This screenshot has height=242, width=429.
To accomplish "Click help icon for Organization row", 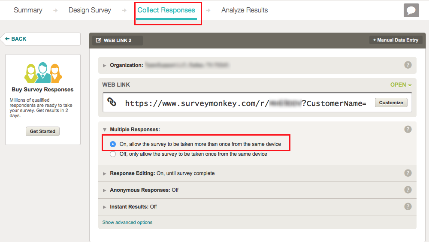I will (408, 65).
